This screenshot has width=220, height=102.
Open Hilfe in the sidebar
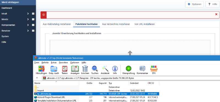4,42
